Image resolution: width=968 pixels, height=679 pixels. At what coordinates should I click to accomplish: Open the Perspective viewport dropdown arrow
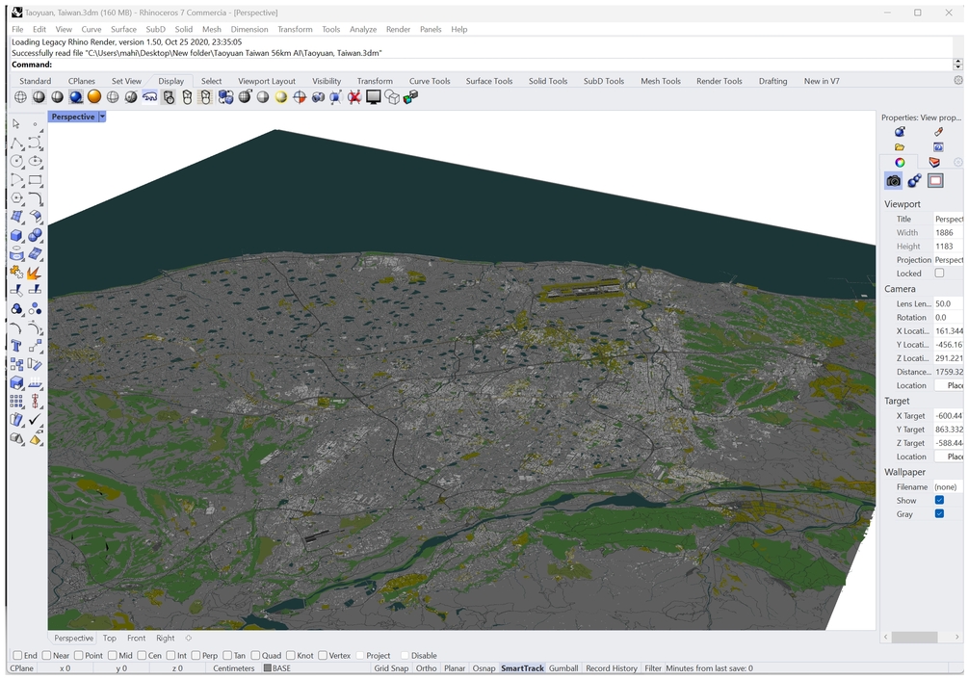(x=102, y=117)
